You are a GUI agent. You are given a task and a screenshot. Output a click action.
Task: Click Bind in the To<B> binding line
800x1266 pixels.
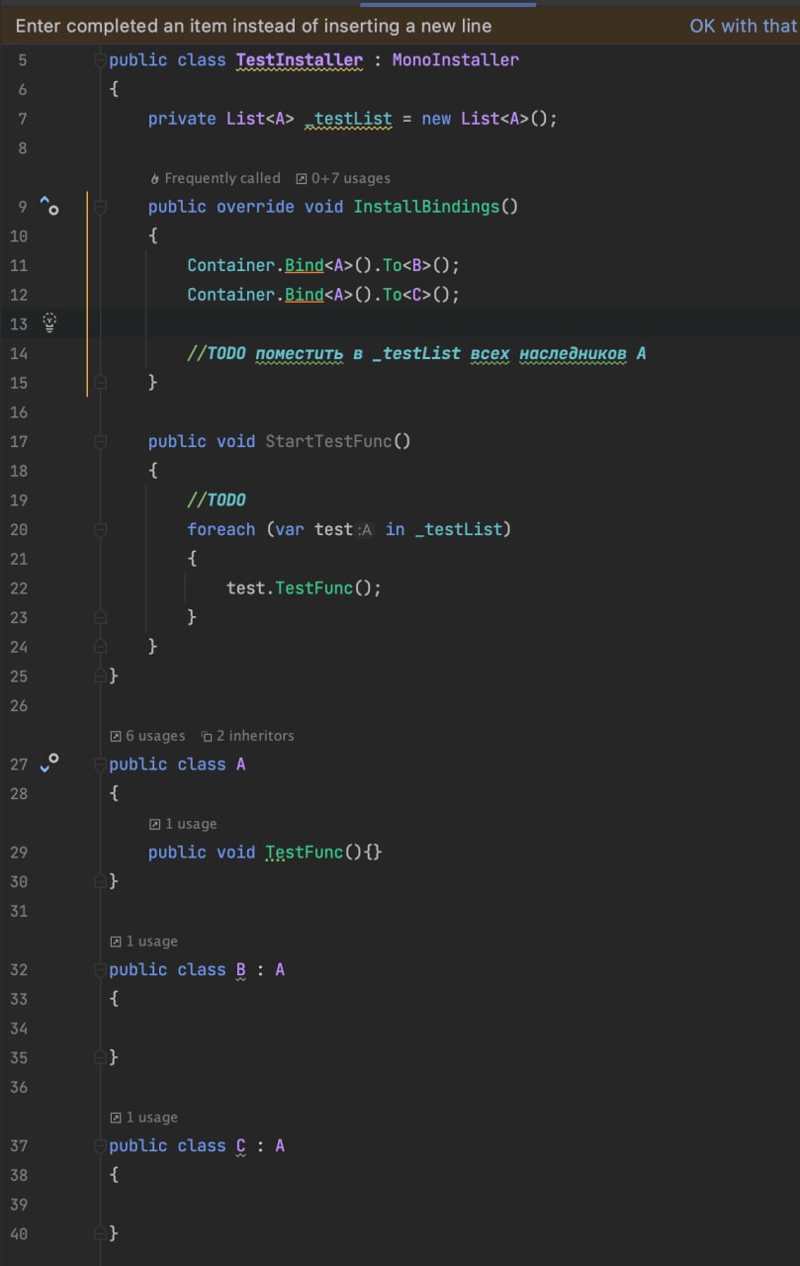click(305, 265)
